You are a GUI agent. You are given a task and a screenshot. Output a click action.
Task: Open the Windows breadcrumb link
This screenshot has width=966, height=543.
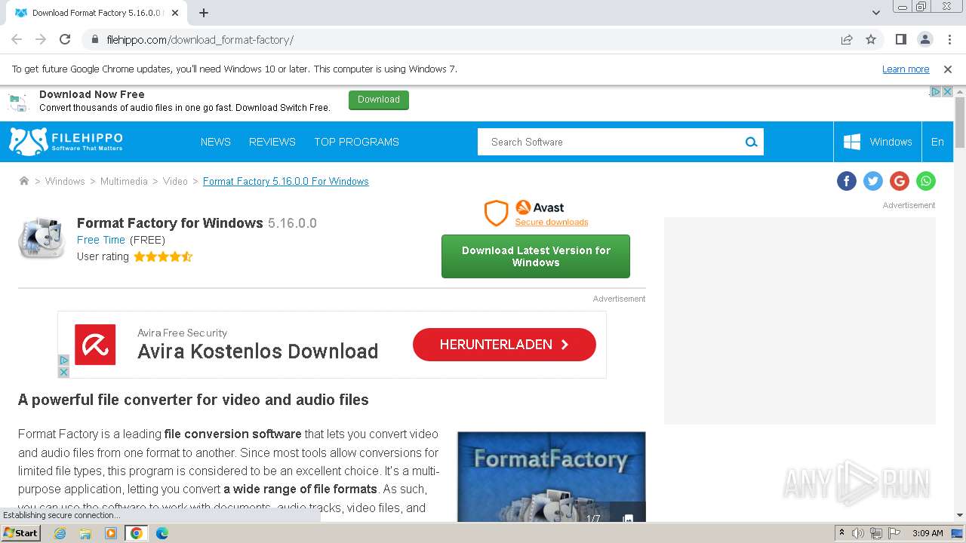[x=65, y=181]
